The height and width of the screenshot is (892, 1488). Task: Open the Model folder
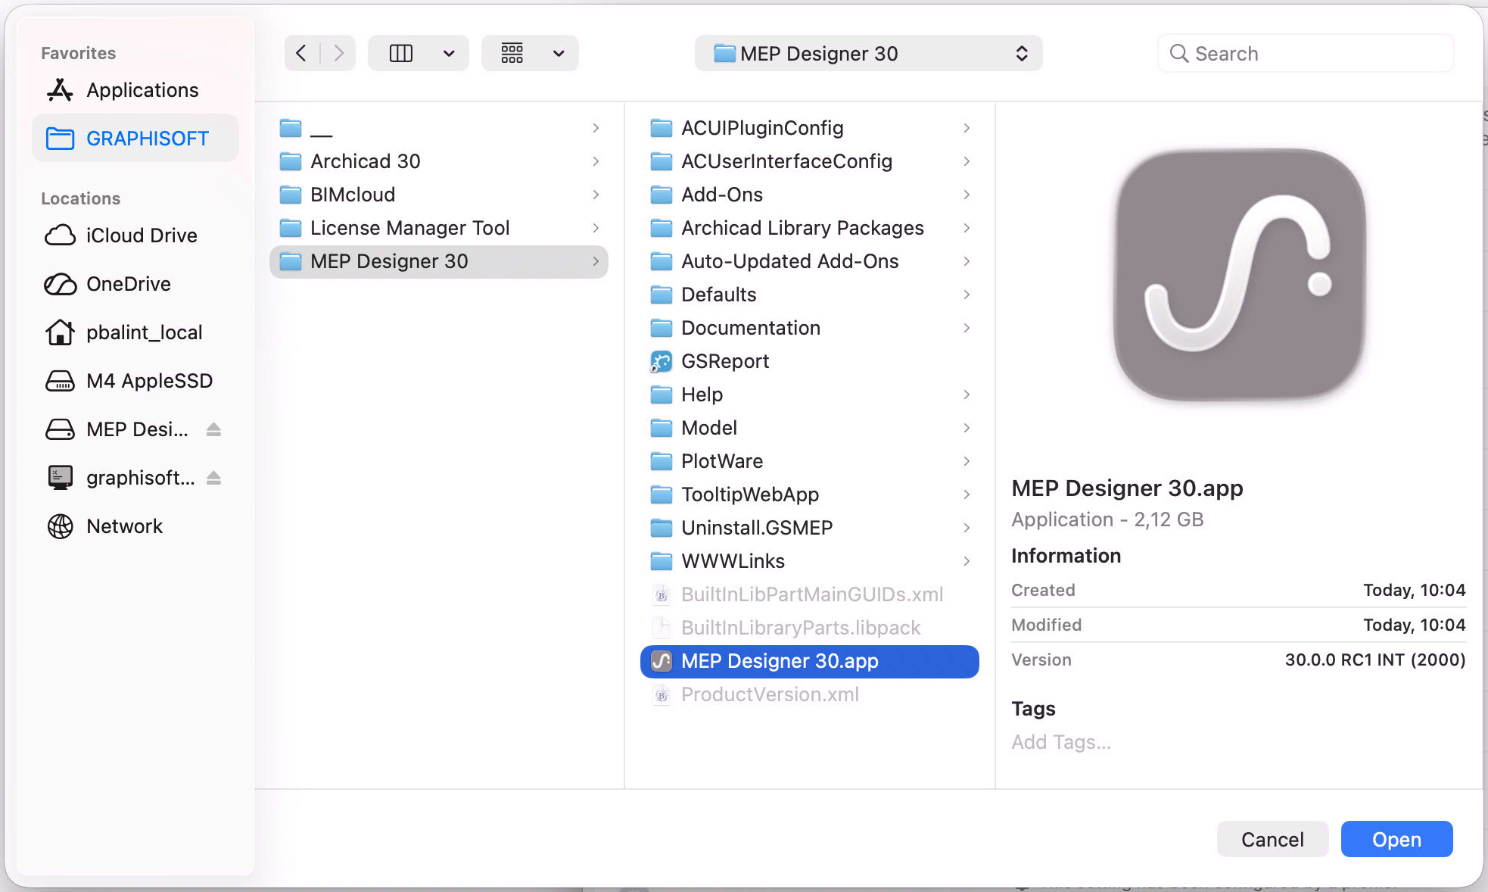coord(810,428)
